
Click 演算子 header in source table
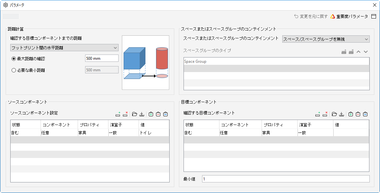(x=124, y=125)
